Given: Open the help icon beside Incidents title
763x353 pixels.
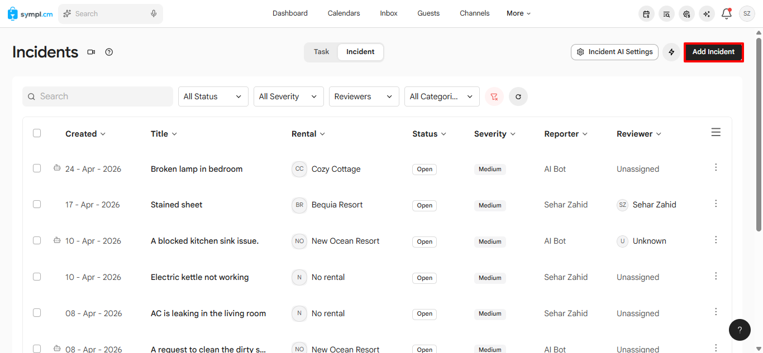Looking at the screenshot, I should click(109, 52).
